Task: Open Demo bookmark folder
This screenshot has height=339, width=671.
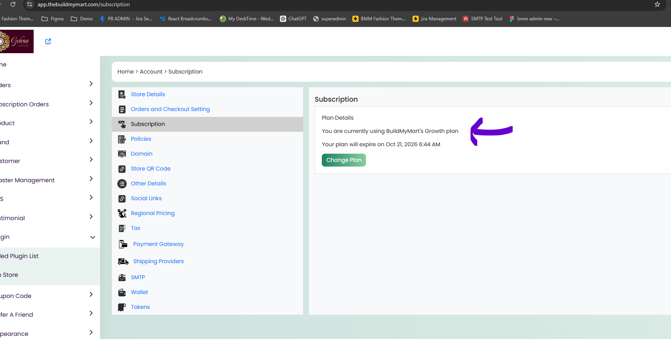Action: [82, 19]
